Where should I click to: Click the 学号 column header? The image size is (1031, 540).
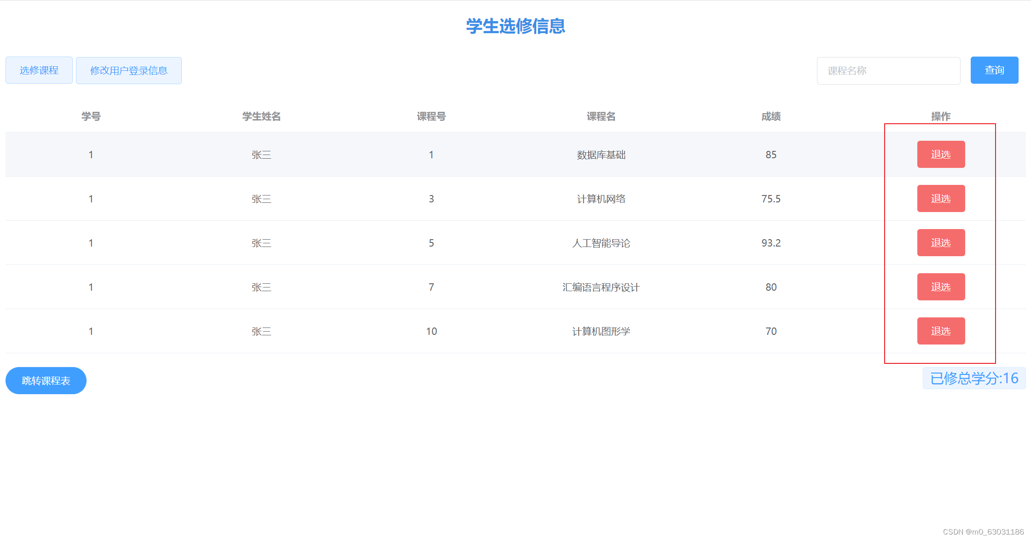tap(91, 116)
